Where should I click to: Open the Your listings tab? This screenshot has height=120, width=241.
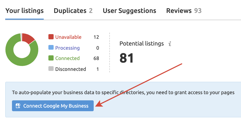(x=24, y=11)
